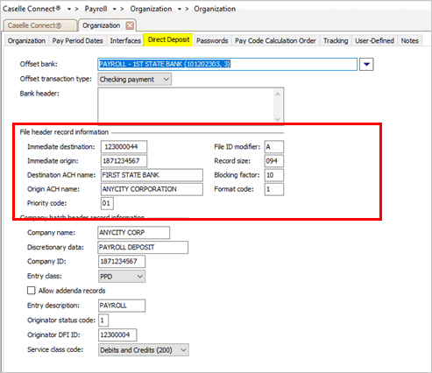
Task: Click the Origin ACH name field
Action: [x=152, y=189]
